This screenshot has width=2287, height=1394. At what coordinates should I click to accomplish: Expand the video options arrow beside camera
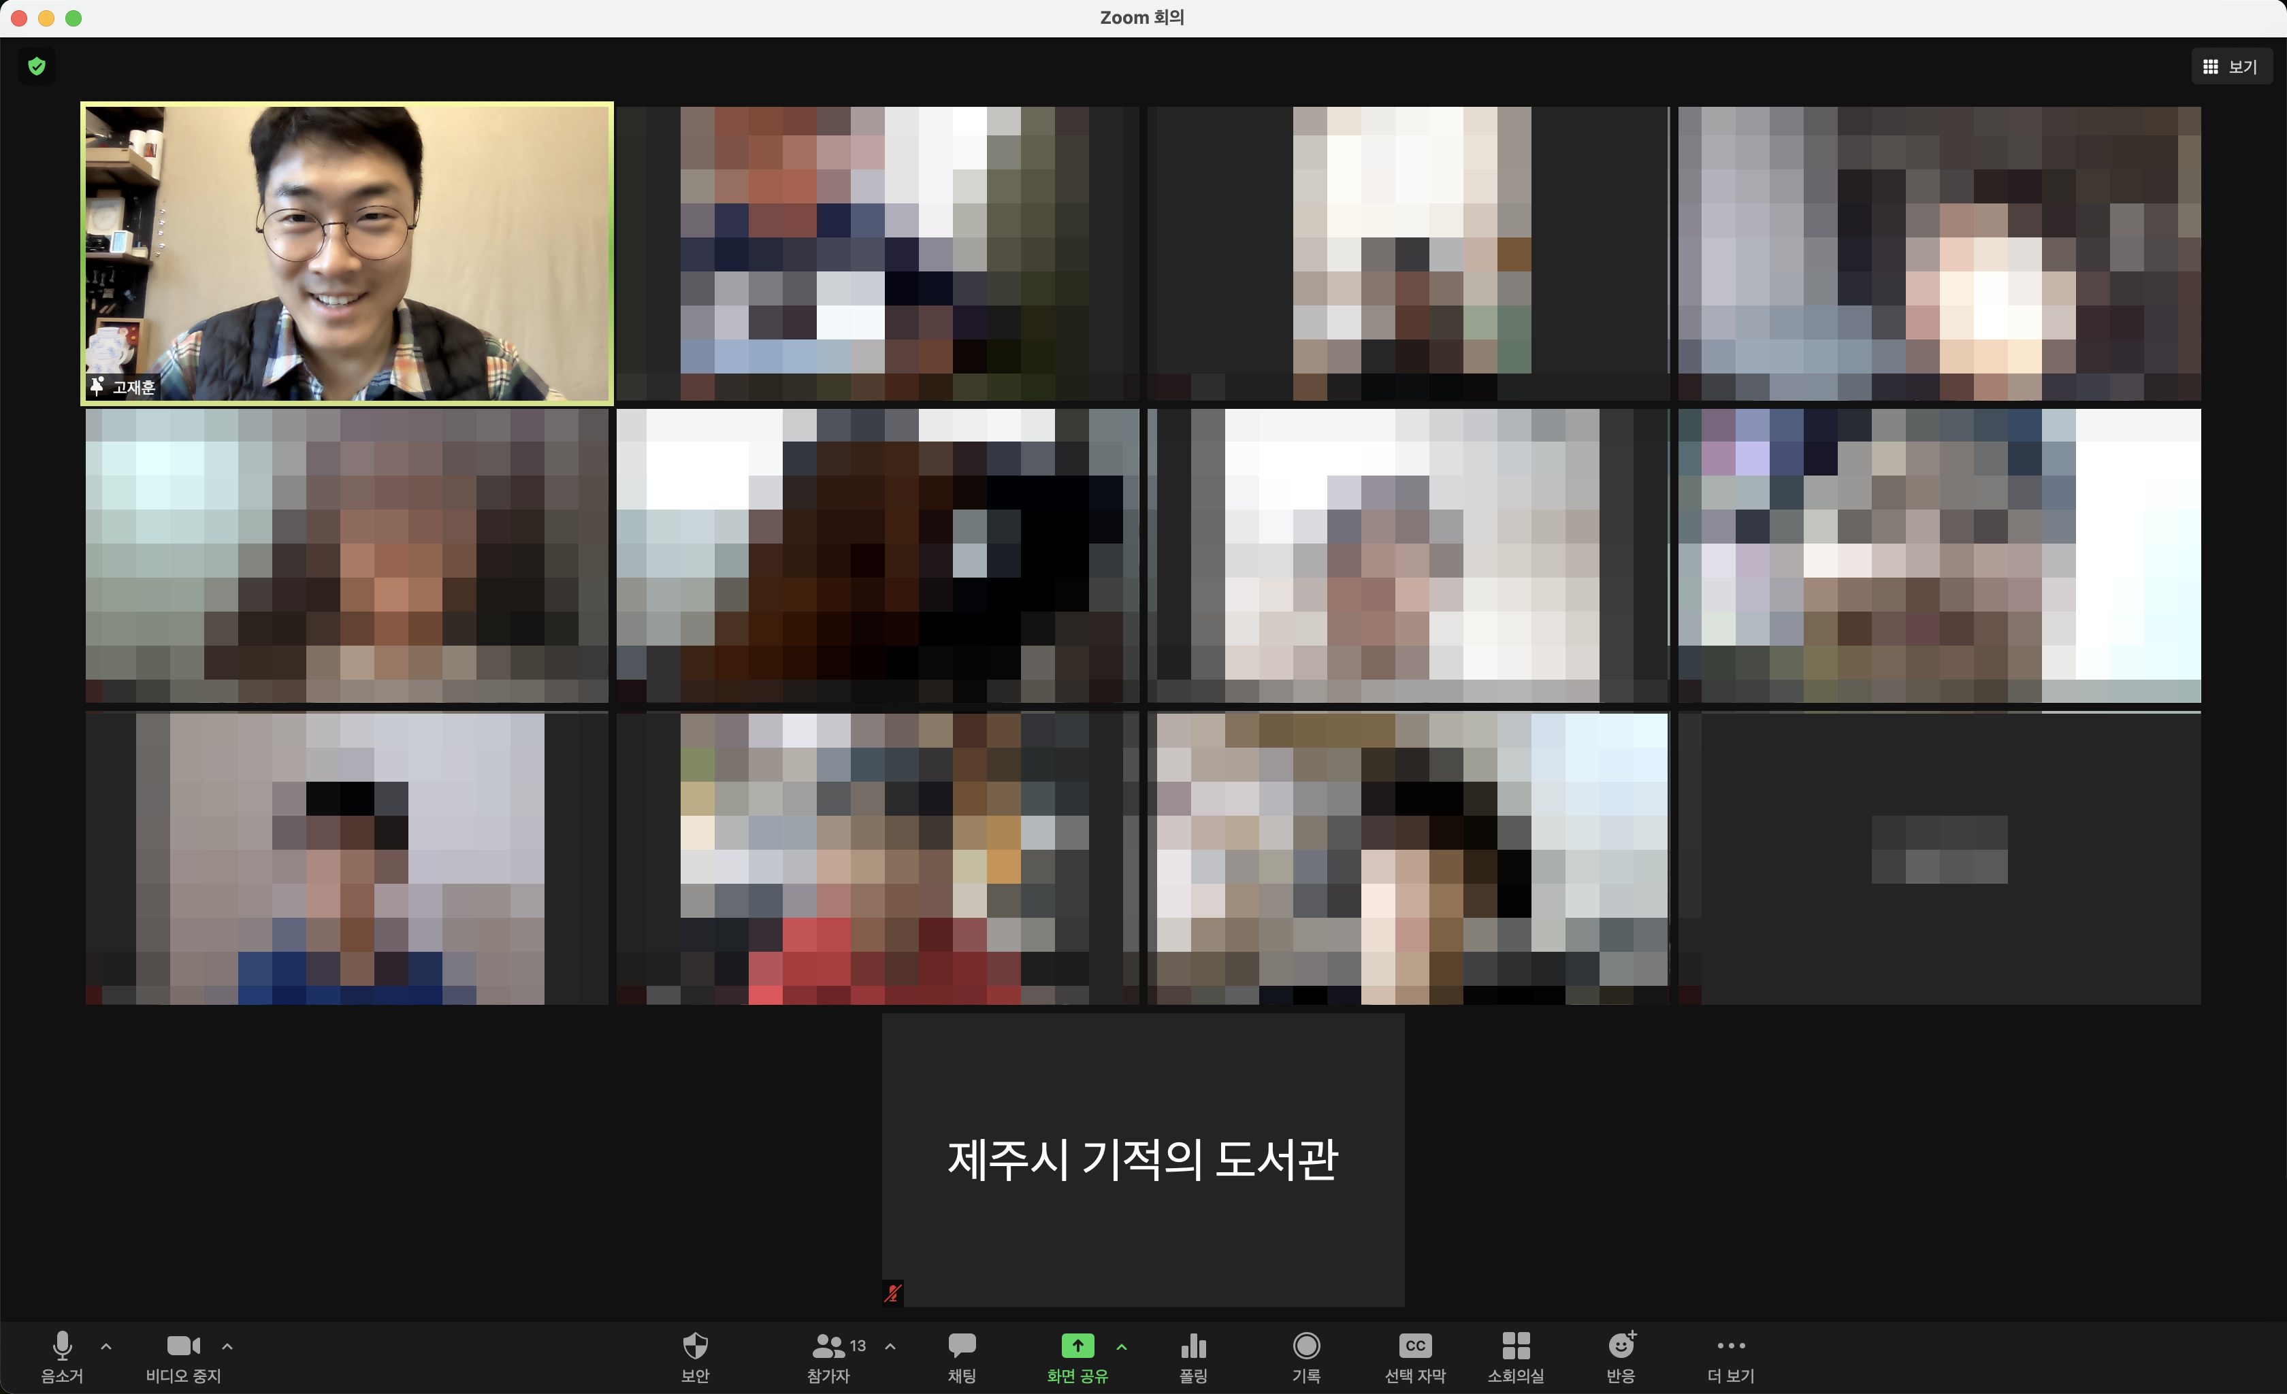(227, 1346)
